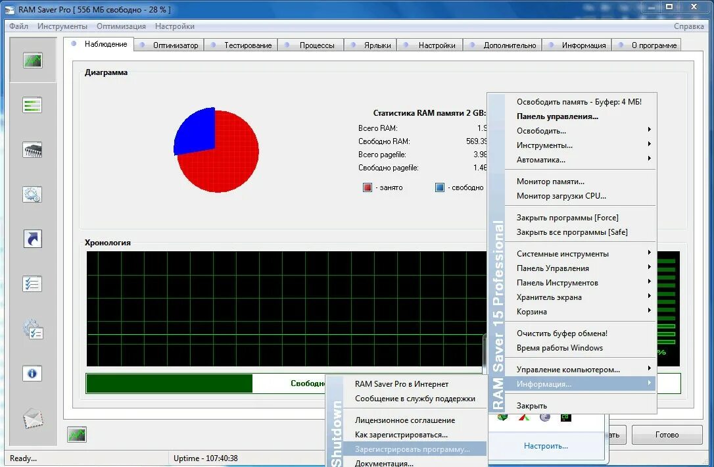Expand the Автоматика... submenu
This screenshot has width=714, height=467.
[579, 160]
